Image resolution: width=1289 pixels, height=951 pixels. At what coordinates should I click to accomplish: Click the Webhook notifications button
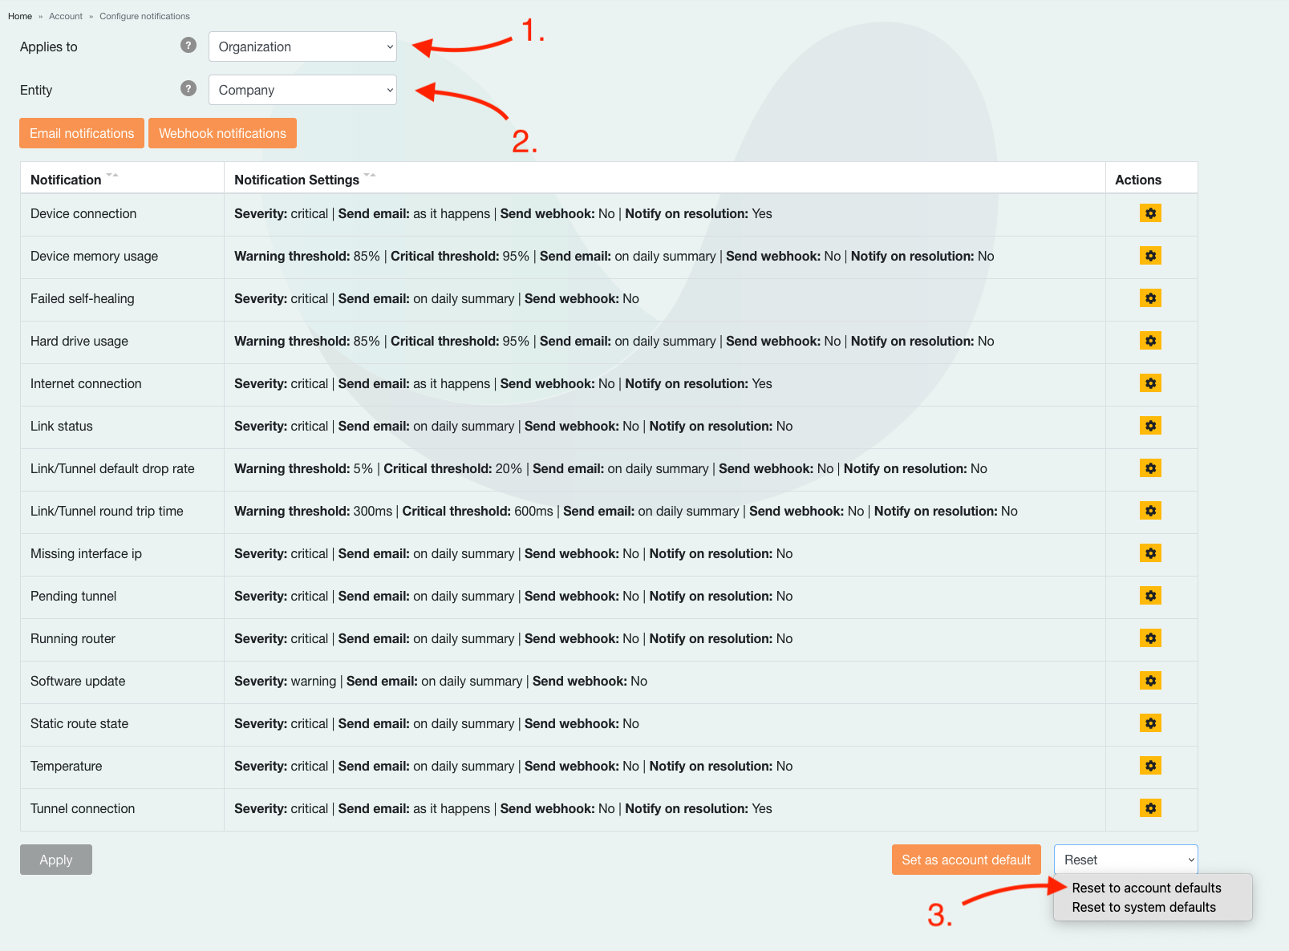[222, 133]
